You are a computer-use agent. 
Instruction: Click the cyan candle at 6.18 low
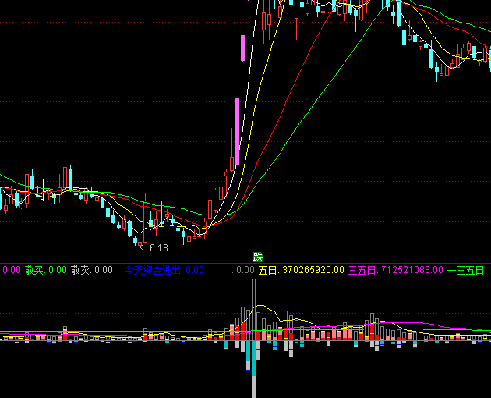click(x=144, y=234)
